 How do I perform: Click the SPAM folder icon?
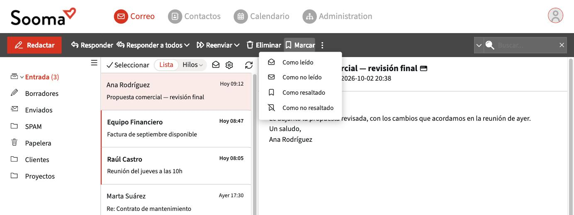(15, 126)
